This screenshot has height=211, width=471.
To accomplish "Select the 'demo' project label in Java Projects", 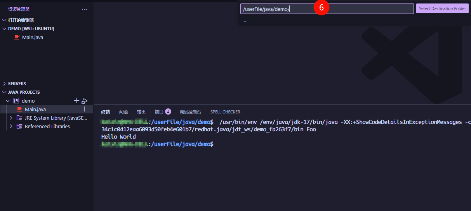I will point(28,101).
